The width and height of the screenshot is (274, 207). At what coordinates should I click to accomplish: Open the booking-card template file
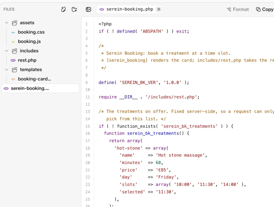[35, 79]
